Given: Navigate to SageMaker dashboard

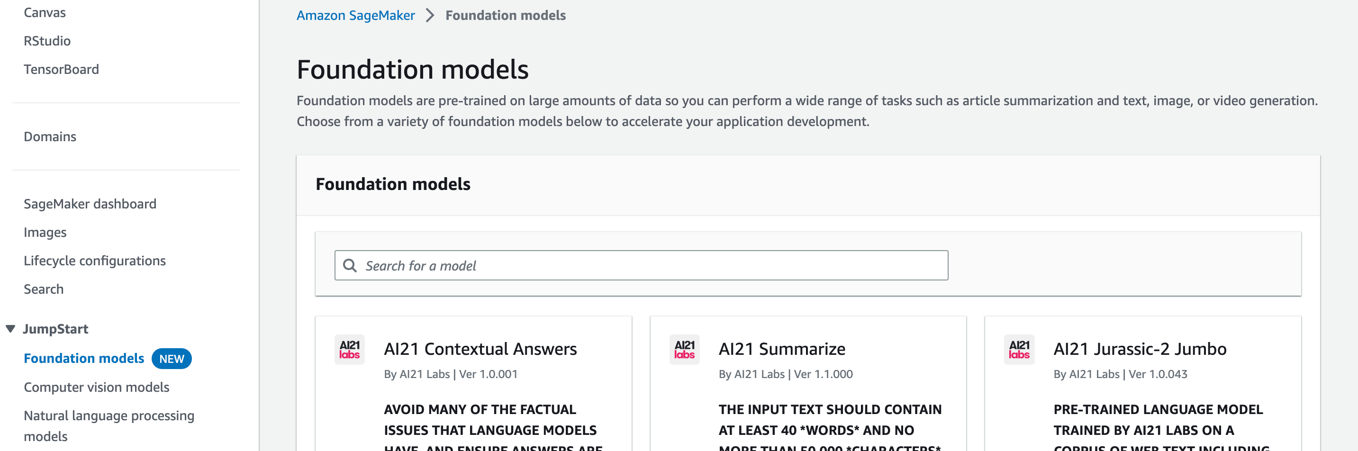Looking at the screenshot, I should [90, 204].
